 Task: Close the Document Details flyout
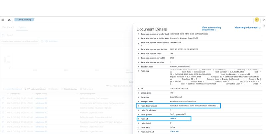pyautogui.click(x=264, y=26)
